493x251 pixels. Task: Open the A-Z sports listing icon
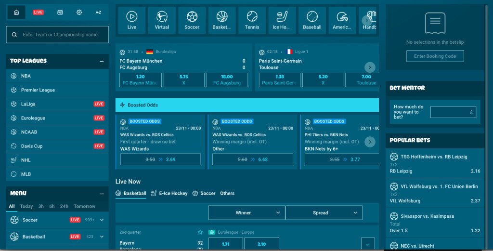tap(98, 13)
